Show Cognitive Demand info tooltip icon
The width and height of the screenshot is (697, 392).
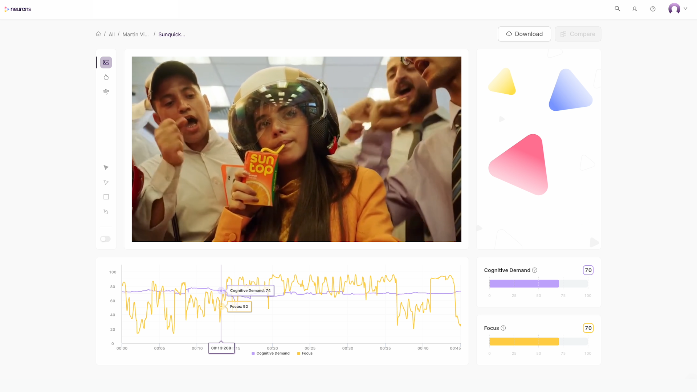coord(535,270)
